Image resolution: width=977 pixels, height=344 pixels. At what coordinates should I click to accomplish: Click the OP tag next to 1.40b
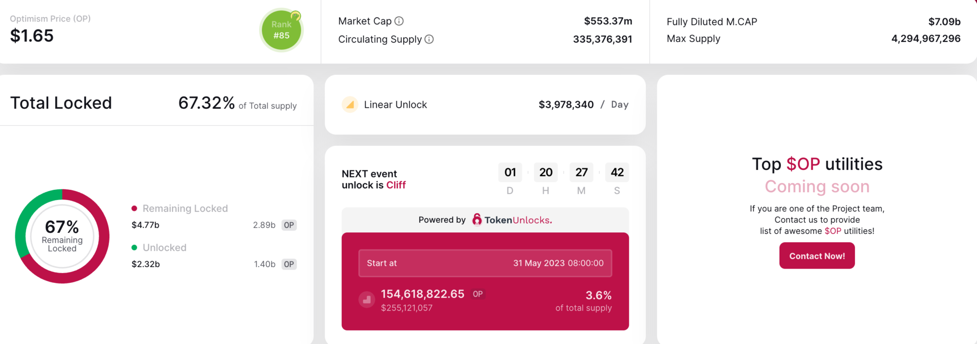coord(289,264)
